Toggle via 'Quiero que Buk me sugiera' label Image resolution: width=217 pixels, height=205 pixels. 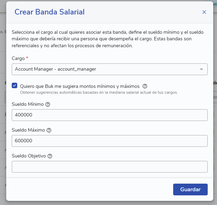pos(80,86)
